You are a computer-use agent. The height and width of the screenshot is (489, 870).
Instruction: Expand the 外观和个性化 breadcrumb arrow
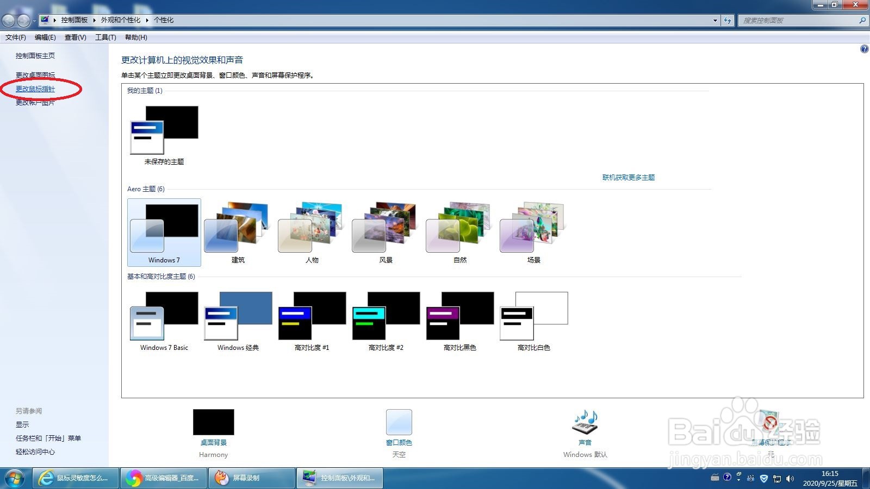click(x=147, y=20)
